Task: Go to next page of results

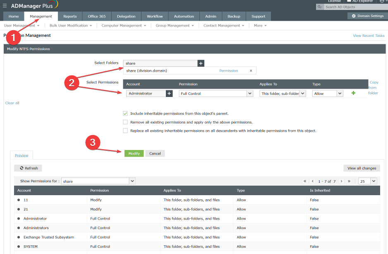Action: 342,181
